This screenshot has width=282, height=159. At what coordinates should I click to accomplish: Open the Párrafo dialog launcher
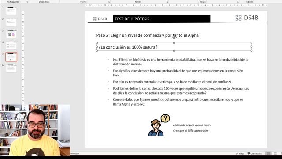167,2
